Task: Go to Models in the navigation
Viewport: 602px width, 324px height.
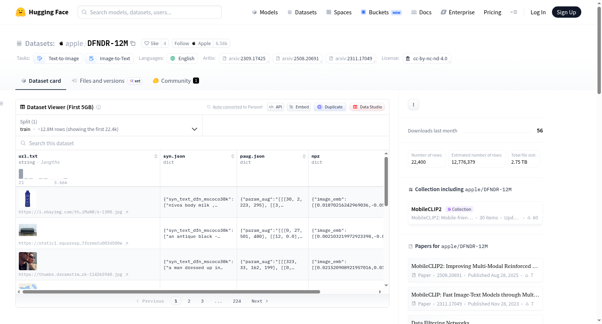Action: pyautogui.click(x=265, y=12)
